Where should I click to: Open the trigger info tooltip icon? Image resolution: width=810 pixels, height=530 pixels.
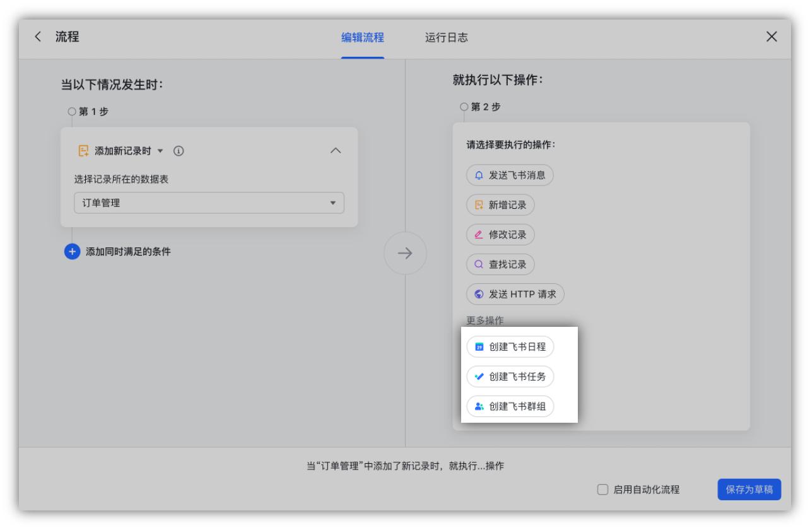[178, 150]
